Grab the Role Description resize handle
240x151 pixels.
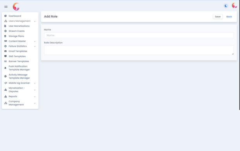(233, 54)
